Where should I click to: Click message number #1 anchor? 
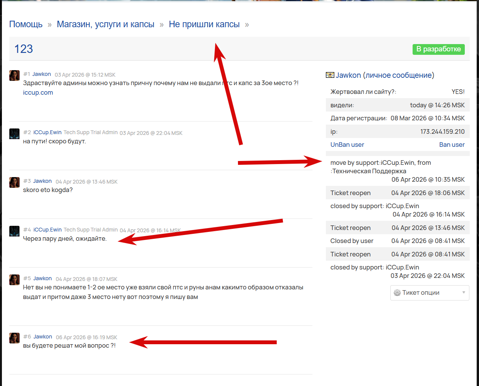pyautogui.click(x=26, y=74)
